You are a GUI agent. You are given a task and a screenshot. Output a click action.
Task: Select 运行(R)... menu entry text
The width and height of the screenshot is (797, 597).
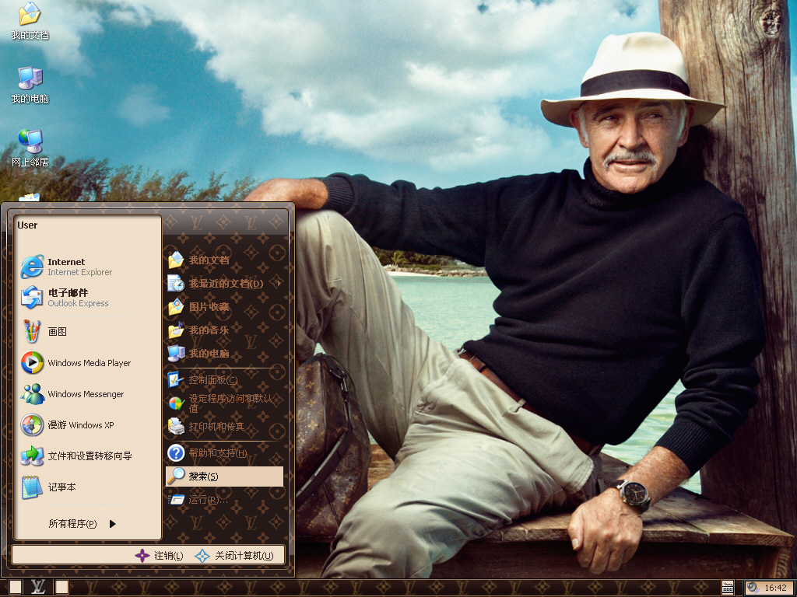208,500
